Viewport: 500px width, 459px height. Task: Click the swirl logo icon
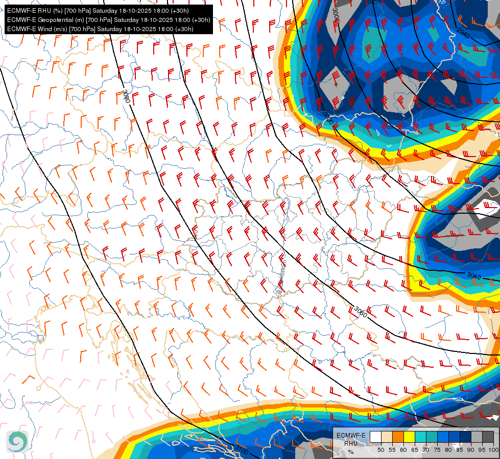17,441
